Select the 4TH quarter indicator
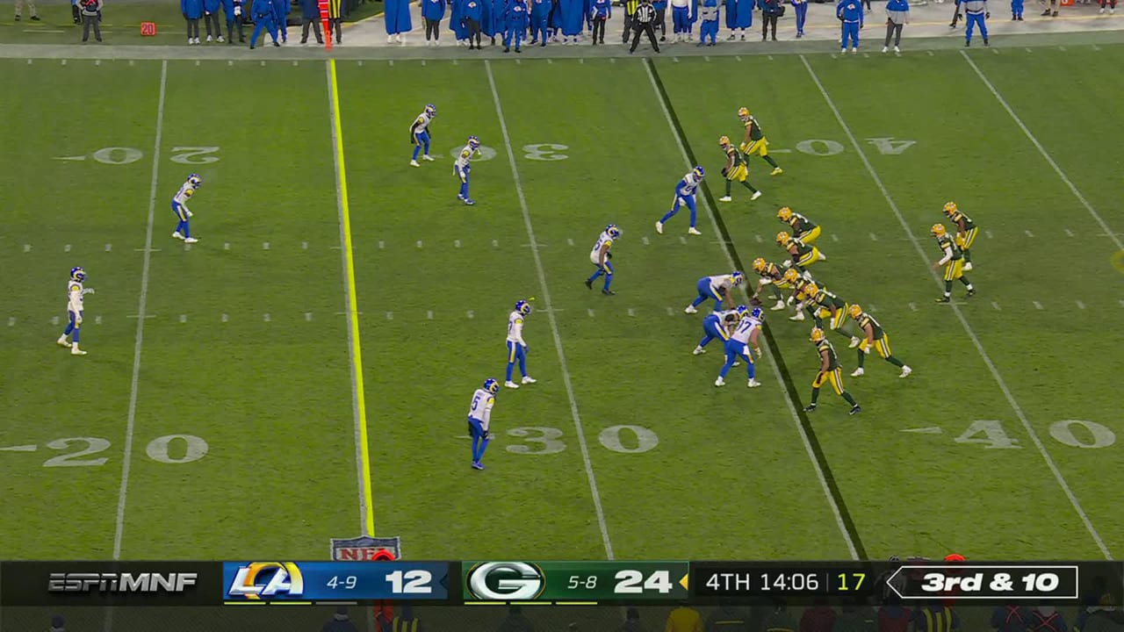 pyautogui.click(x=727, y=581)
